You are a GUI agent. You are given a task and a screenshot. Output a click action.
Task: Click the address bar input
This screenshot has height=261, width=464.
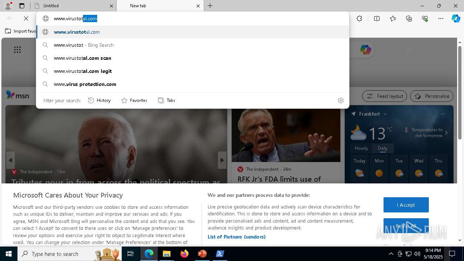(192, 18)
